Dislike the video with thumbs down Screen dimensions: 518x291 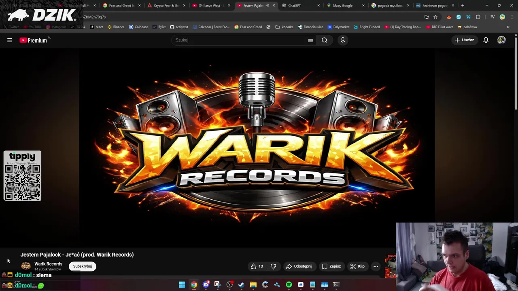coord(274,266)
